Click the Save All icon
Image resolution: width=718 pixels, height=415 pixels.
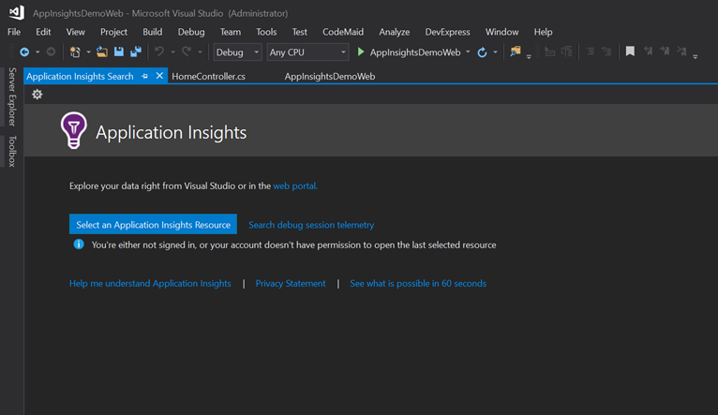coord(136,52)
